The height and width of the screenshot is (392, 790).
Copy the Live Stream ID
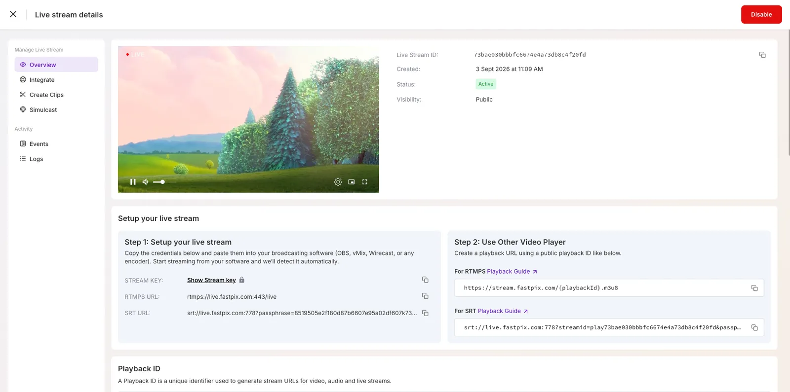tap(762, 55)
